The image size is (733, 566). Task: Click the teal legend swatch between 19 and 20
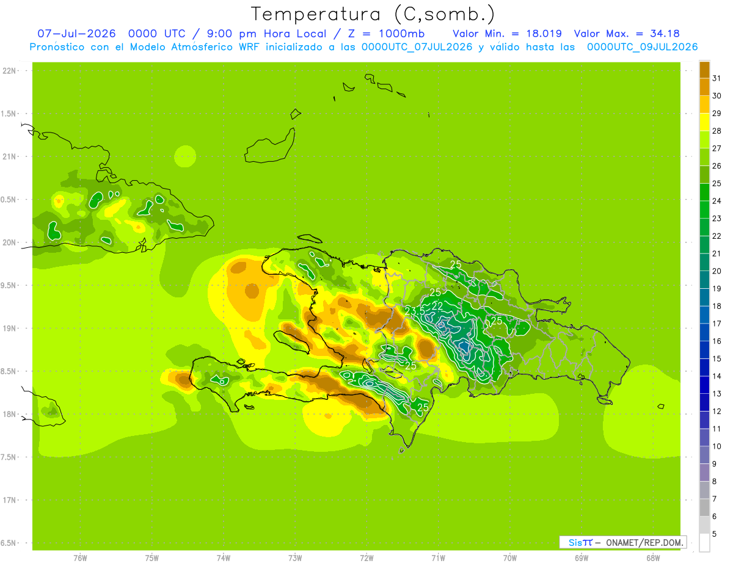[x=704, y=280]
